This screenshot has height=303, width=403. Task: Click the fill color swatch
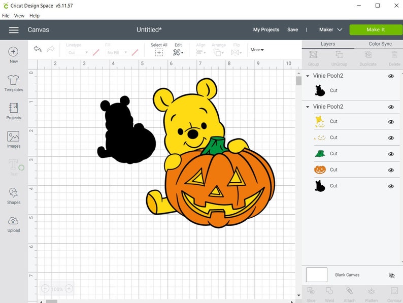[135, 53]
